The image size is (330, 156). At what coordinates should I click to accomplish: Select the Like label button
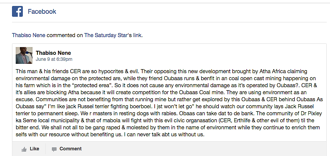click(34, 149)
